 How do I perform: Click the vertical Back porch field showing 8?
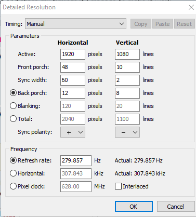127,93
